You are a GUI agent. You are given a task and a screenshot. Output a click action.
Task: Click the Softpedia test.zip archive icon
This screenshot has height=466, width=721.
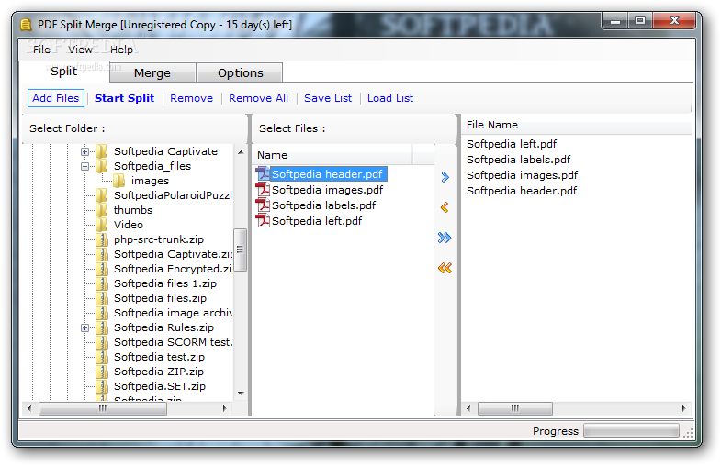click(102, 356)
